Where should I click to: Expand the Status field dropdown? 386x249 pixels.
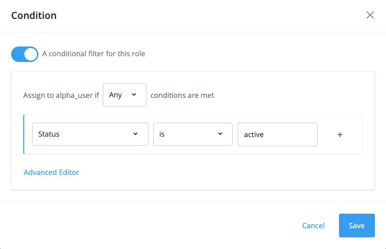click(x=90, y=134)
